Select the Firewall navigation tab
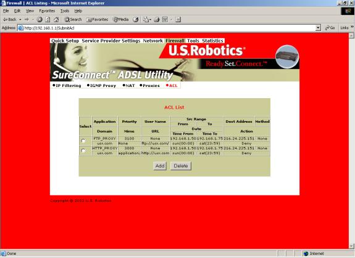This screenshot has height=258, width=355. click(175, 41)
